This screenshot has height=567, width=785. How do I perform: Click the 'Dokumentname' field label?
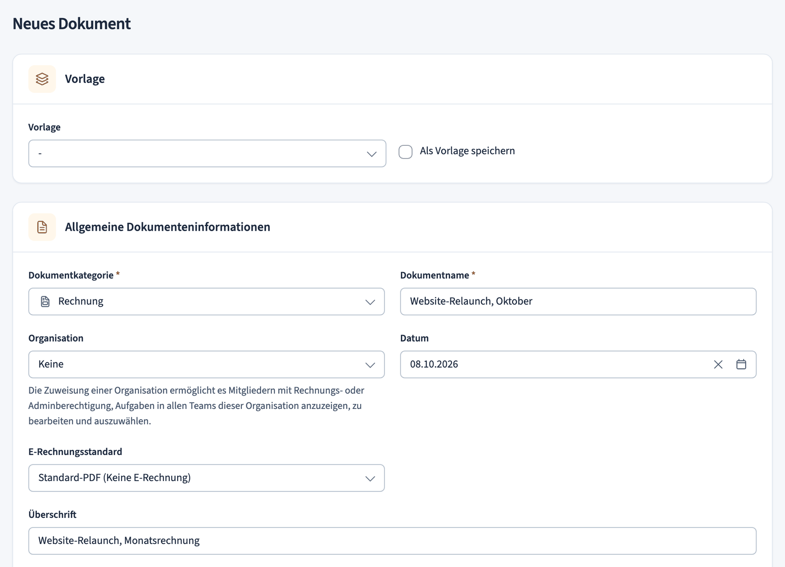(435, 275)
